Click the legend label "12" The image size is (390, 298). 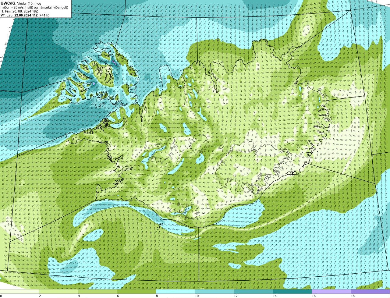click(236, 296)
